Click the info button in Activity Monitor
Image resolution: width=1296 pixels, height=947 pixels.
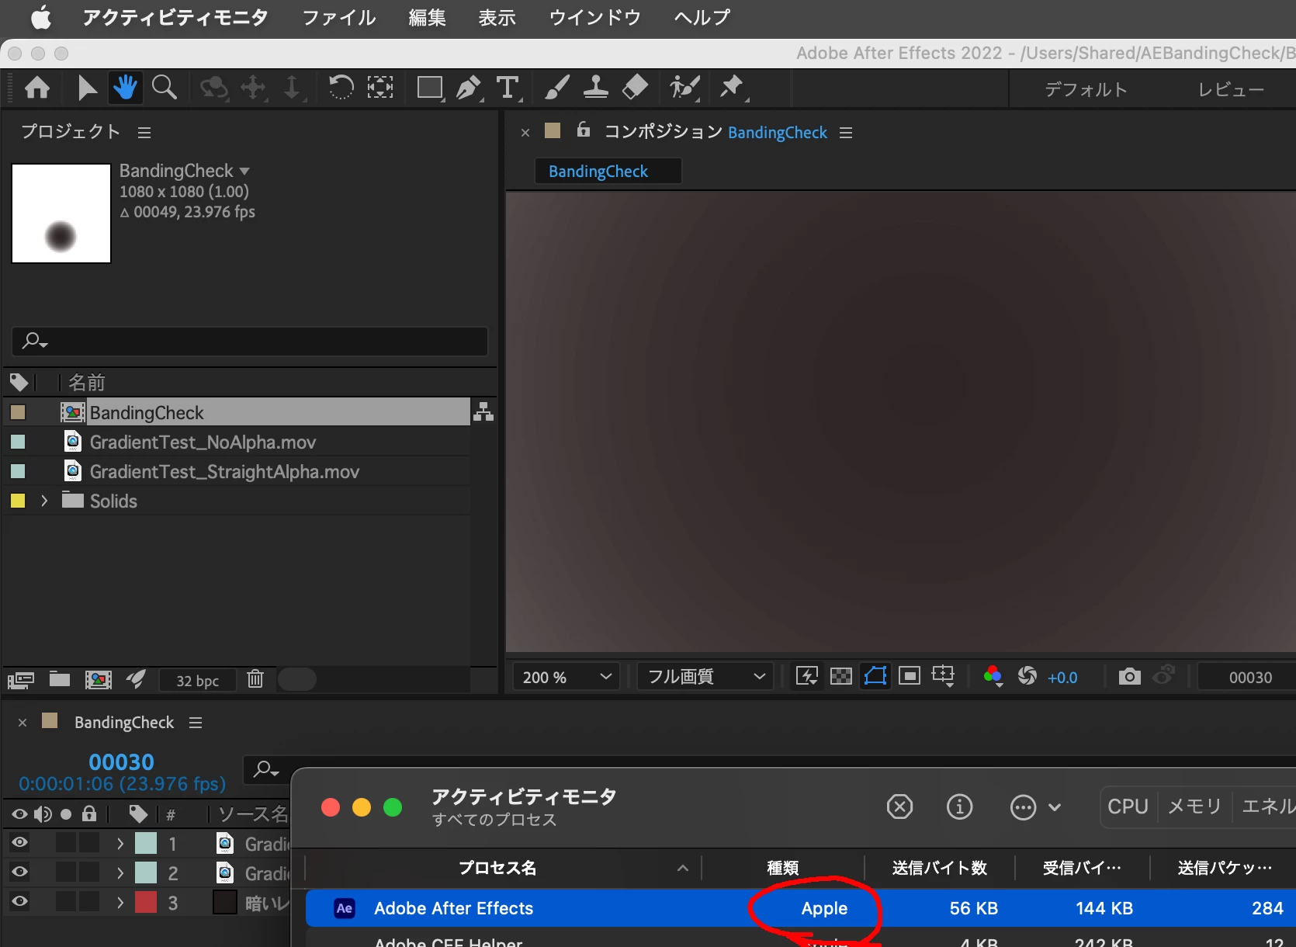click(x=960, y=807)
